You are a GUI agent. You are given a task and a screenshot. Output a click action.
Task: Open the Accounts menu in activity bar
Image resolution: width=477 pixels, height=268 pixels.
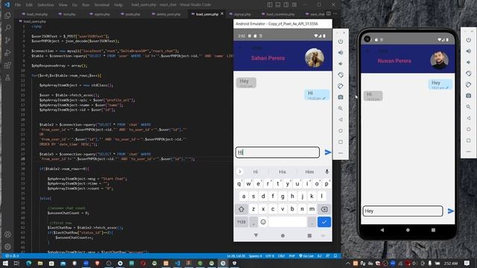click(8, 234)
